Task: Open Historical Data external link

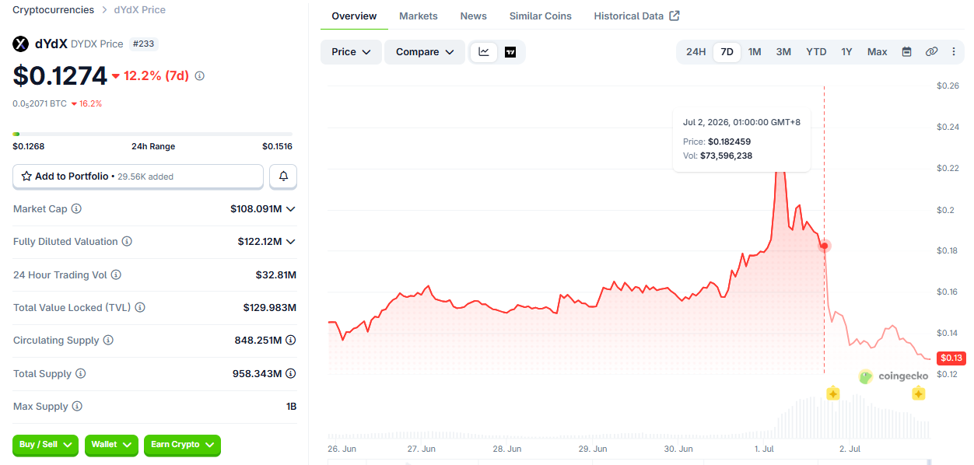Action: (x=636, y=16)
